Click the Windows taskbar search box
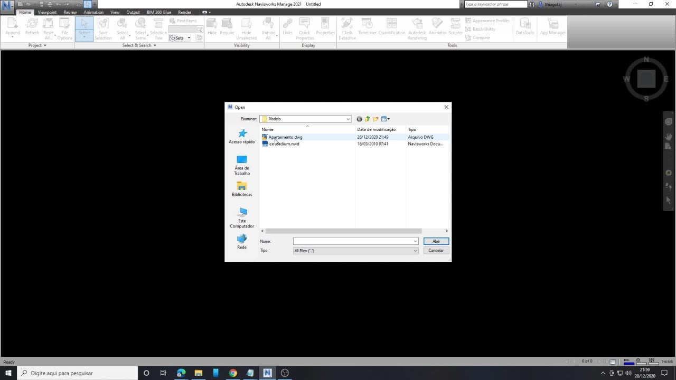676x380 pixels. pos(77,373)
